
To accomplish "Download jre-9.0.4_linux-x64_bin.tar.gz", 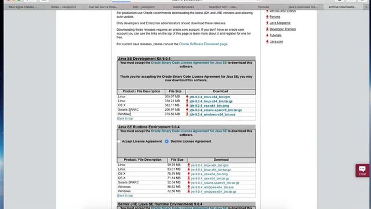I will 211,170.
